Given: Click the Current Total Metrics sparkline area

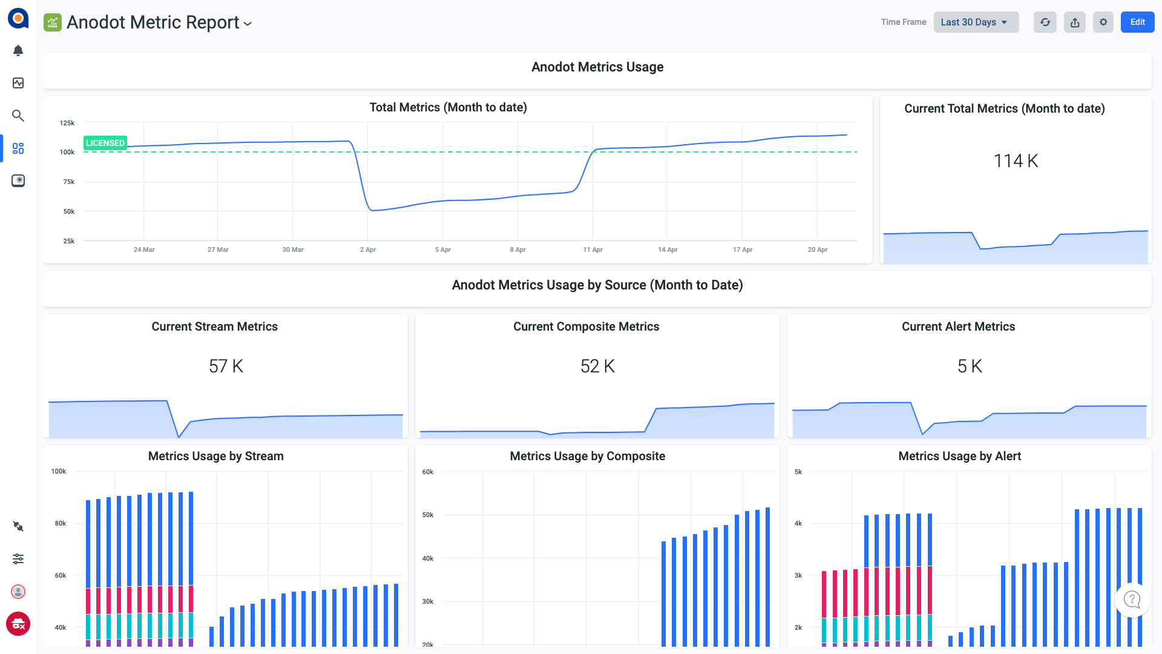Looking at the screenshot, I should click(1016, 247).
